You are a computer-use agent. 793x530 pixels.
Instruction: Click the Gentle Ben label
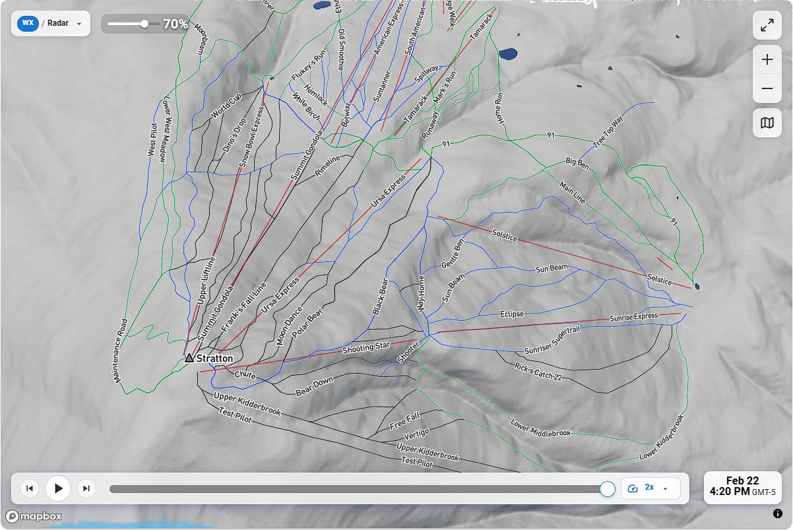coord(454,253)
